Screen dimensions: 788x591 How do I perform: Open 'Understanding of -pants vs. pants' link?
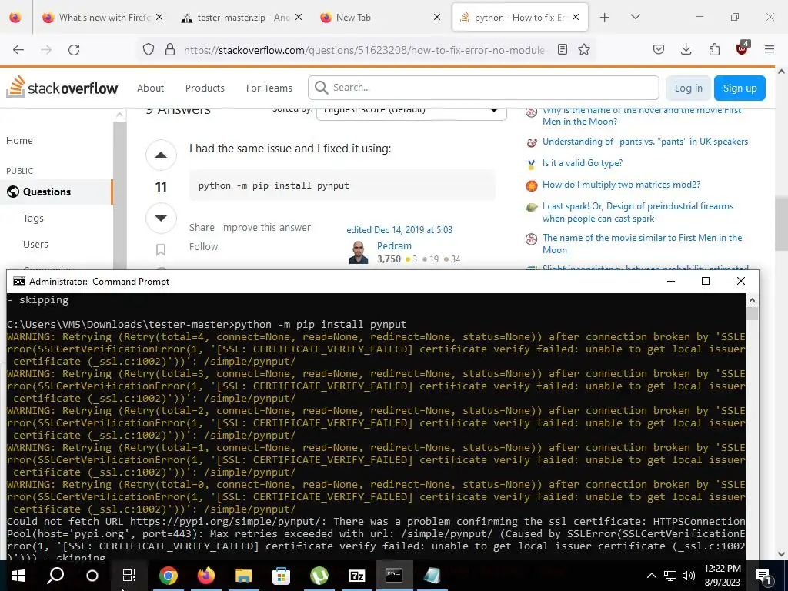coord(645,142)
